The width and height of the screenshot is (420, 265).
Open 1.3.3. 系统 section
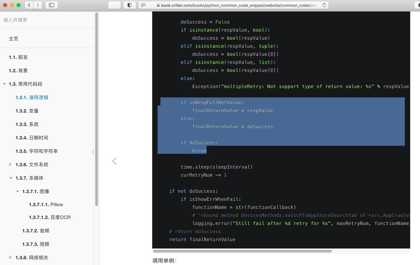(27, 124)
